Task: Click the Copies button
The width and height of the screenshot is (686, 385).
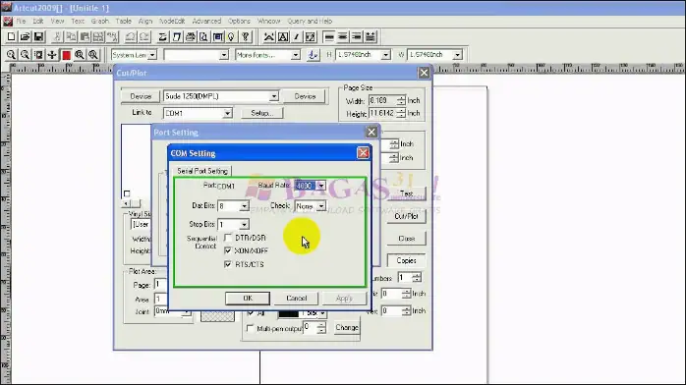Action: (x=406, y=260)
